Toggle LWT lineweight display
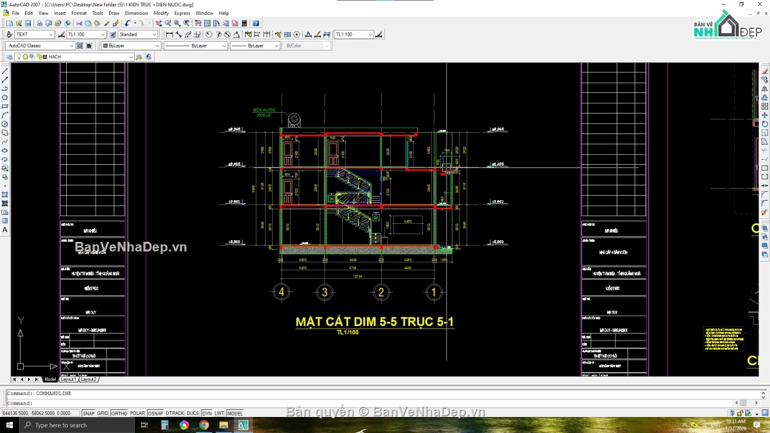The image size is (770, 433). point(219,414)
